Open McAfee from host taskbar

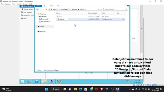click(96, 89)
